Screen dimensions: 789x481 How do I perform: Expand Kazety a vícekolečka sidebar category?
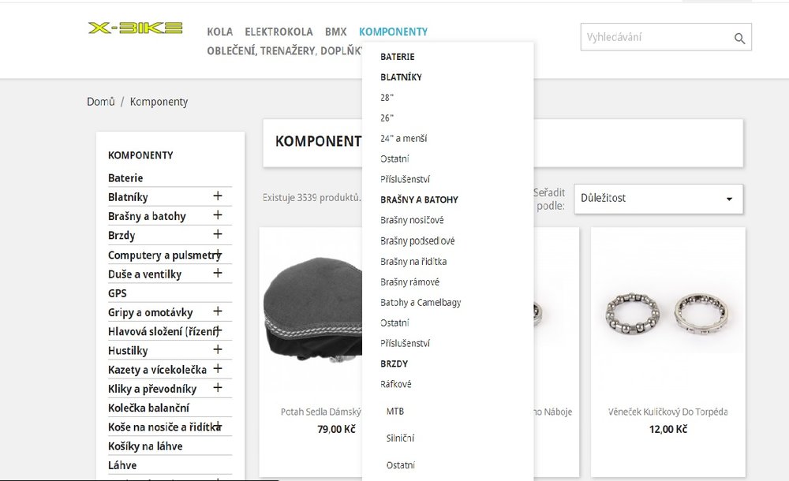pos(218,369)
